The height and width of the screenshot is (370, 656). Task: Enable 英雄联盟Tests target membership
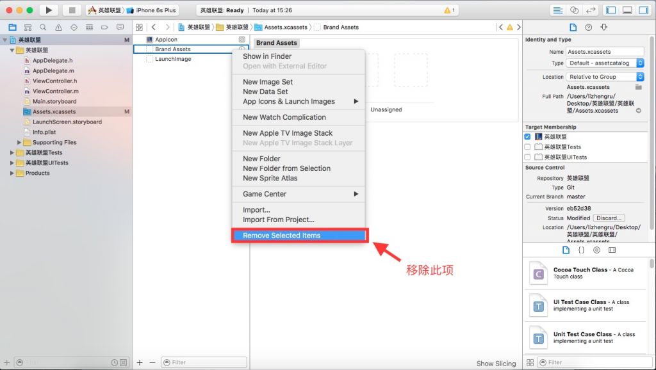pos(527,147)
